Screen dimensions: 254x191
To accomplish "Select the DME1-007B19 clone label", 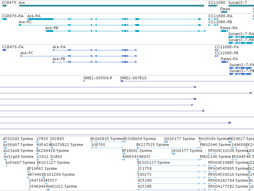I will coord(133,78).
